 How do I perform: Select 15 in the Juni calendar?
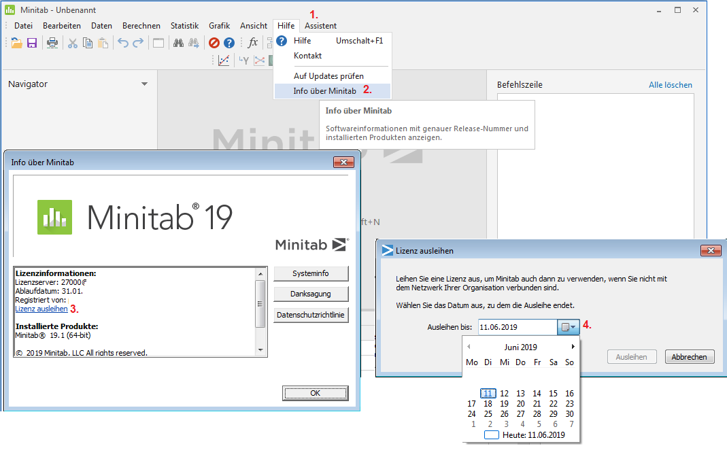(553, 393)
